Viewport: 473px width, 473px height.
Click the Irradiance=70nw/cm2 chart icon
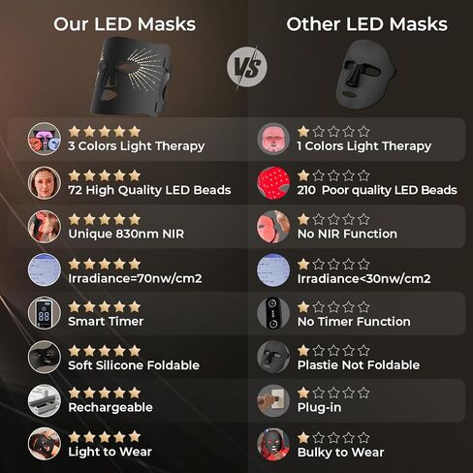(45, 269)
